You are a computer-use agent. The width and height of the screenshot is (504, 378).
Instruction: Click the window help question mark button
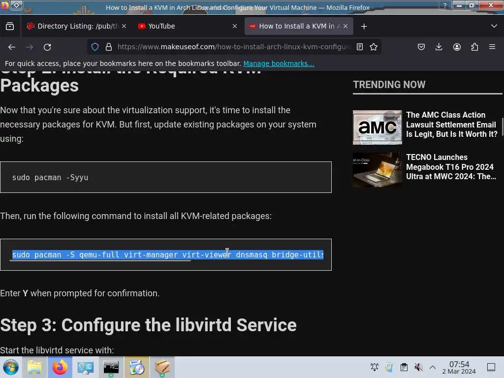[444, 5]
